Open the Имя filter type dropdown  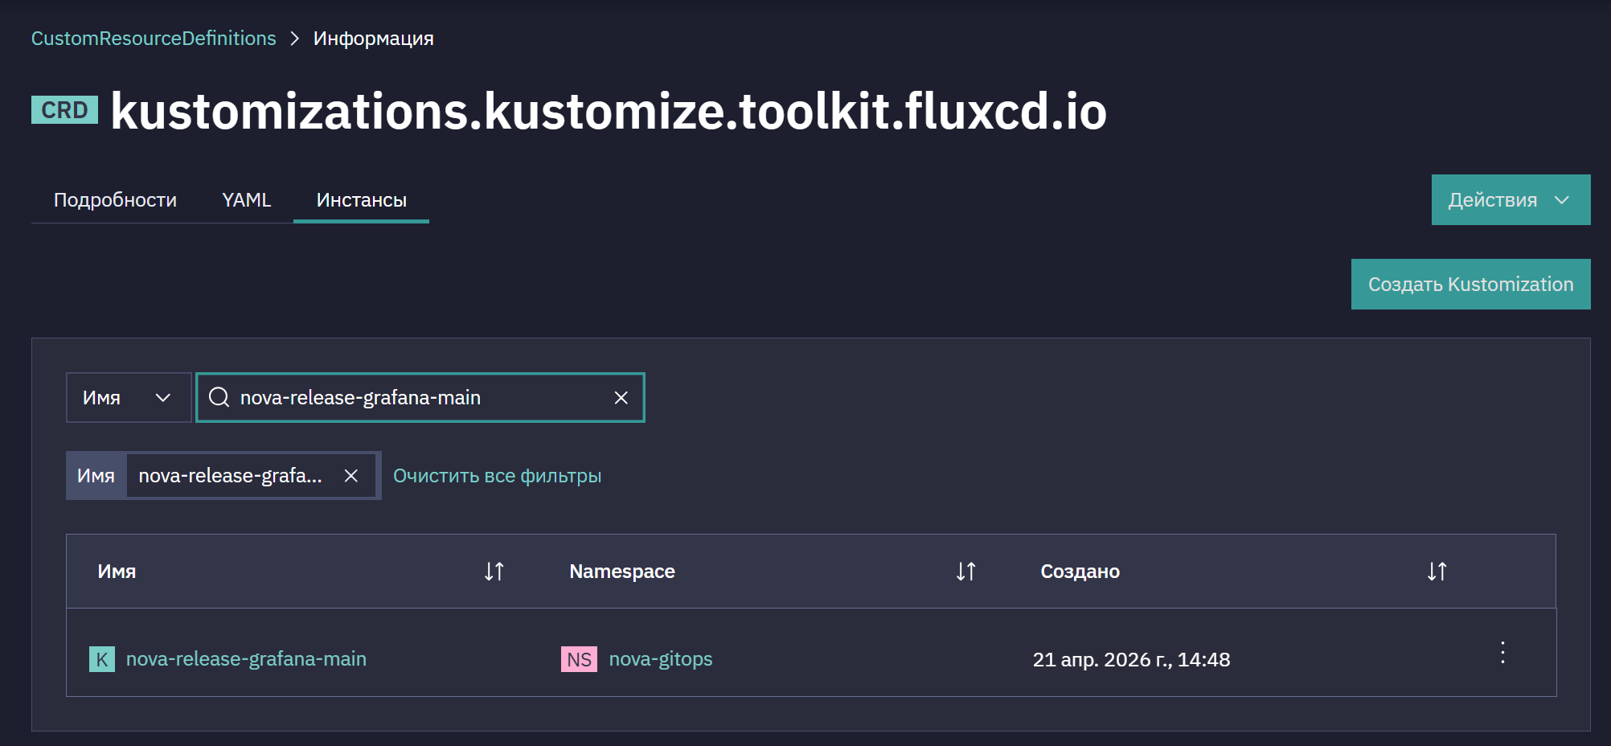129,397
